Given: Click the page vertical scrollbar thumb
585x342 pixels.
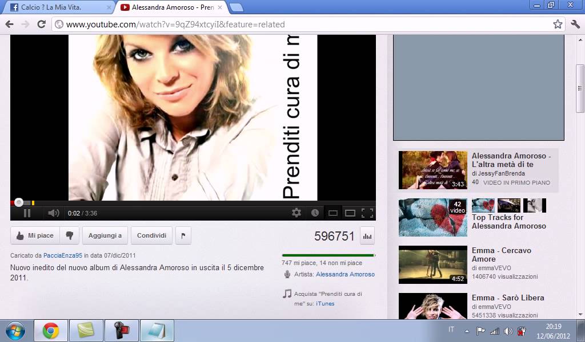Looking at the screenshot, I should coord(580,88).
